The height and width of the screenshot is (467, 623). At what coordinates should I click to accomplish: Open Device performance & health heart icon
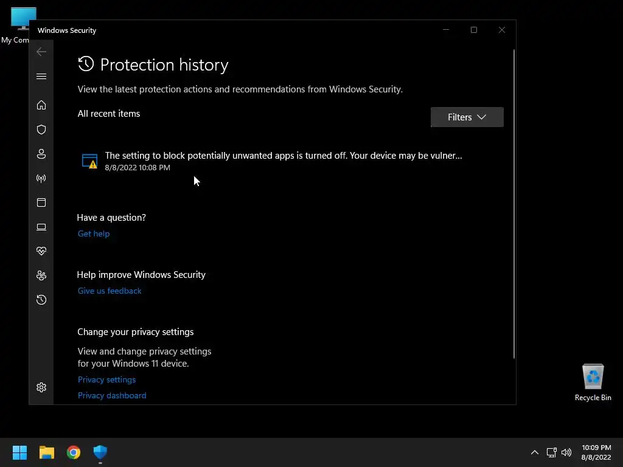click(41, 251)
